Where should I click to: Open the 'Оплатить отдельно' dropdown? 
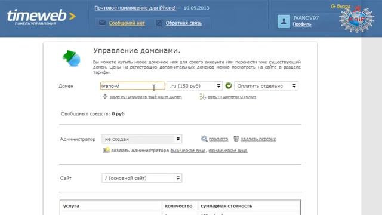266,86
